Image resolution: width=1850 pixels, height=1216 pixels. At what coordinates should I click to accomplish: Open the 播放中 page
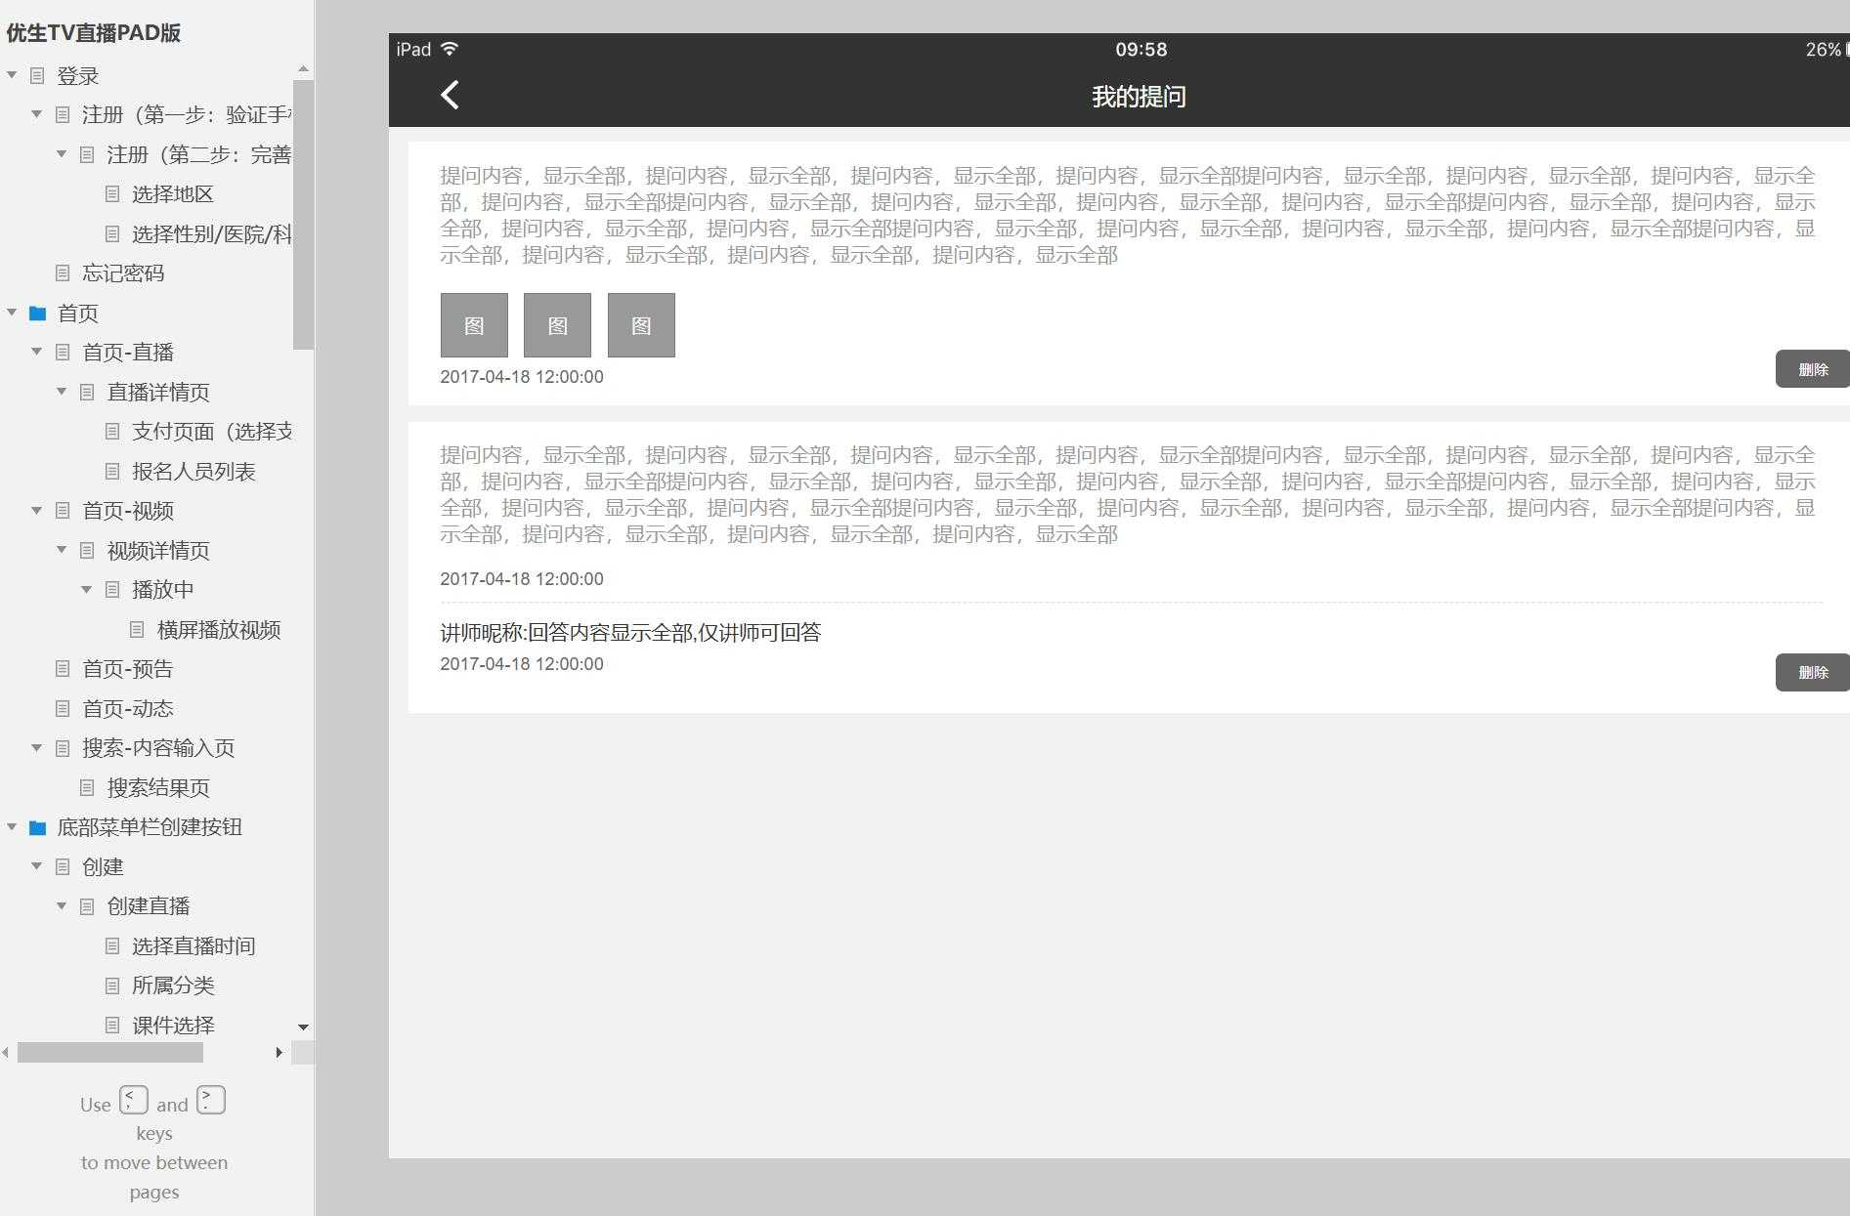point(163,589)
